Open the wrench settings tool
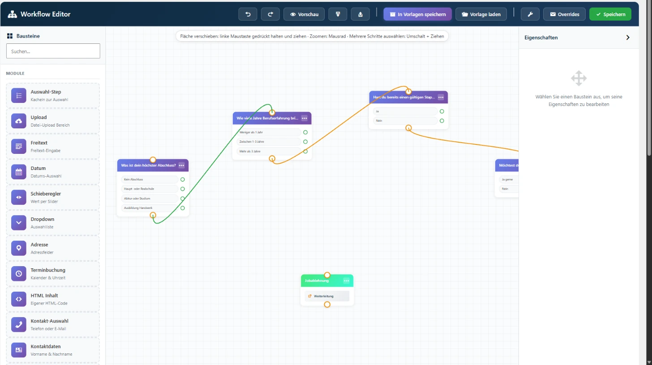 coord(530,14)
